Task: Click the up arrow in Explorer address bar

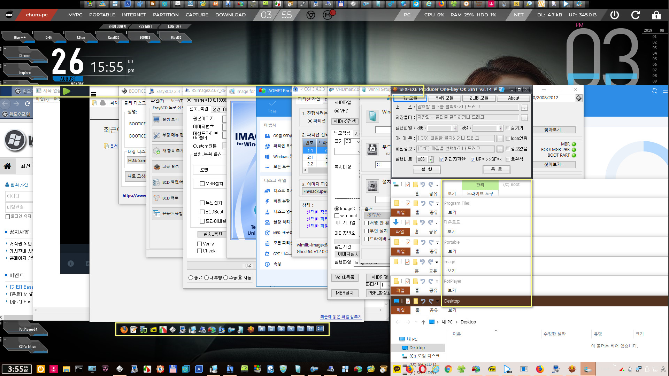Action: (x=423, y=322)
